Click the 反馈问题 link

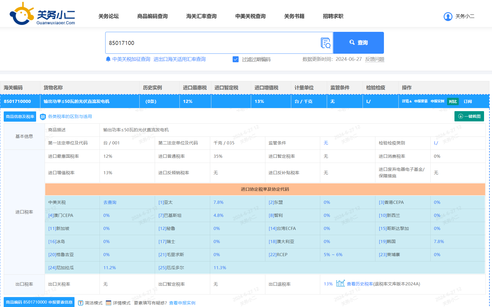375,59
